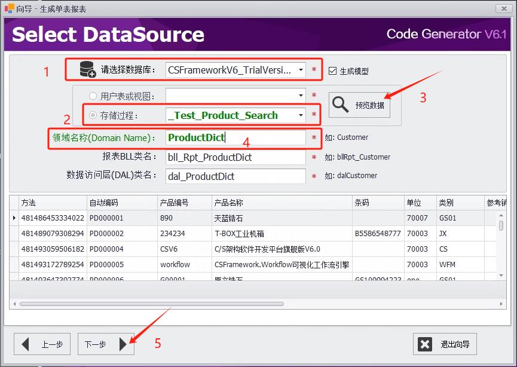Click the wizard icon in the title bar
The height and width of the screenshot is (367, 517).
tap(8, 8)
